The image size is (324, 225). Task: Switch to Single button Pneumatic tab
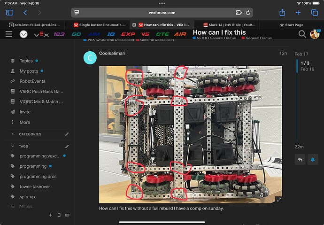click(x=100, y=25)
